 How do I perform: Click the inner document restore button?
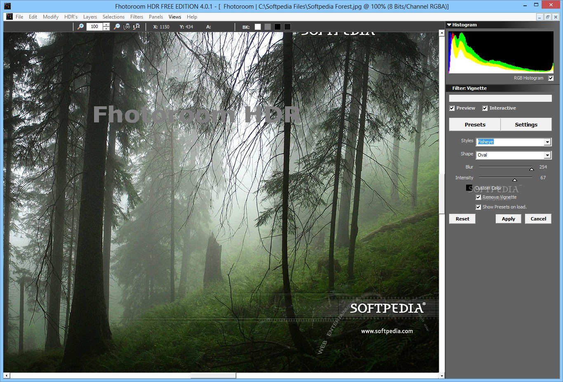point(548,17)
